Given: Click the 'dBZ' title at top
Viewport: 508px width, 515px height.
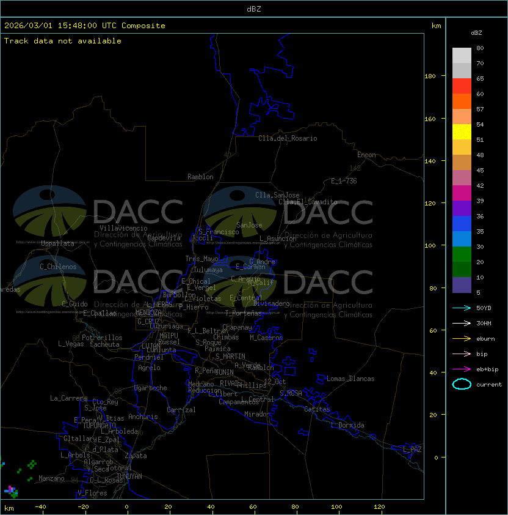Looking at the screenshot, I should pos(254,9).
